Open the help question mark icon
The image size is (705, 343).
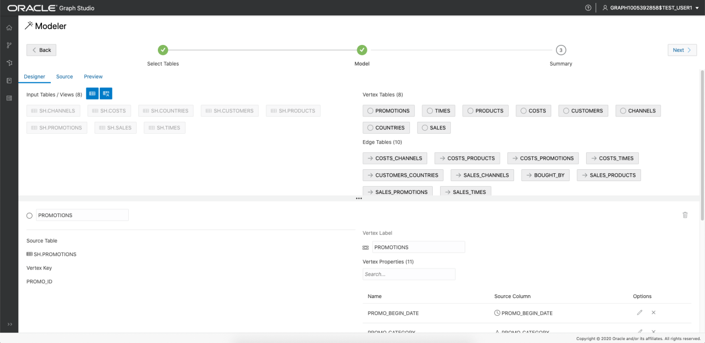[x=588, y=8]
